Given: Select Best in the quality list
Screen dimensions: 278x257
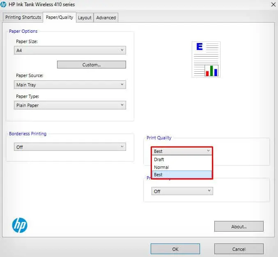Looking at the screenshot, I should [182, 175].
